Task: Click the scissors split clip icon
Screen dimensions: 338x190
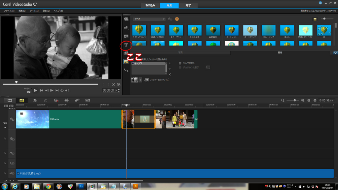Action: pyautogui.click(x=114, y=85)
